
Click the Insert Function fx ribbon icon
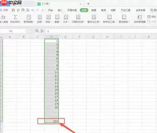click(3, 17)
